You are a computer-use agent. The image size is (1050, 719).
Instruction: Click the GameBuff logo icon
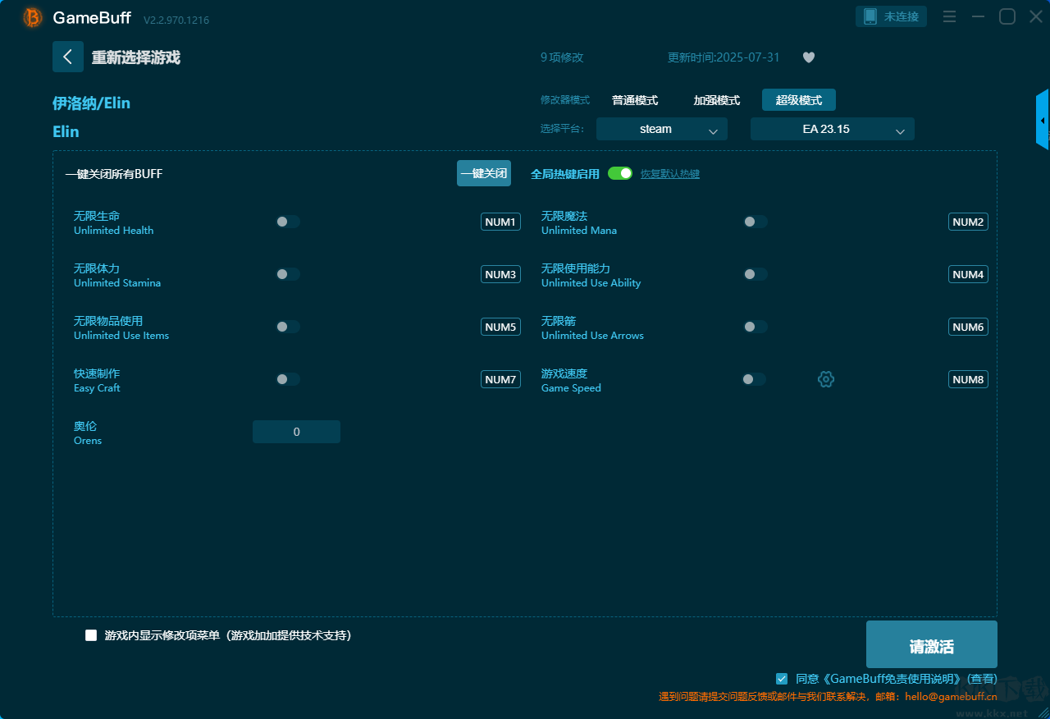tap(33, 17)
